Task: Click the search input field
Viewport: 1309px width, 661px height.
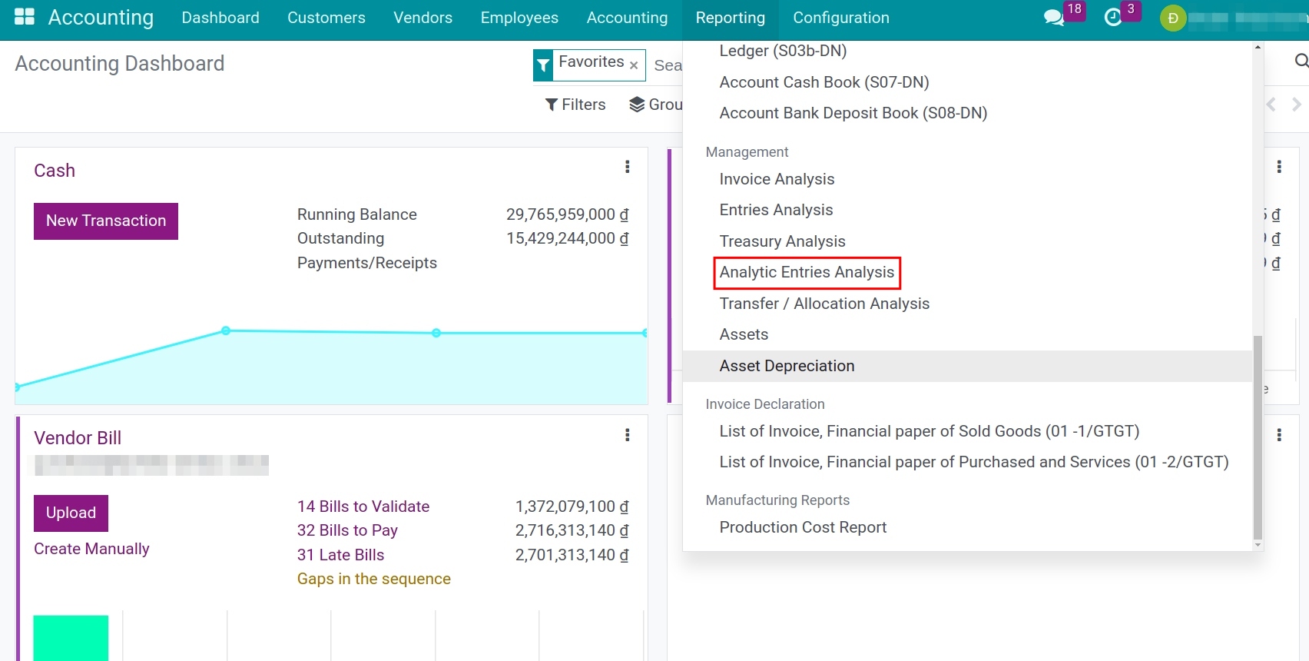Action: (668, 65)
